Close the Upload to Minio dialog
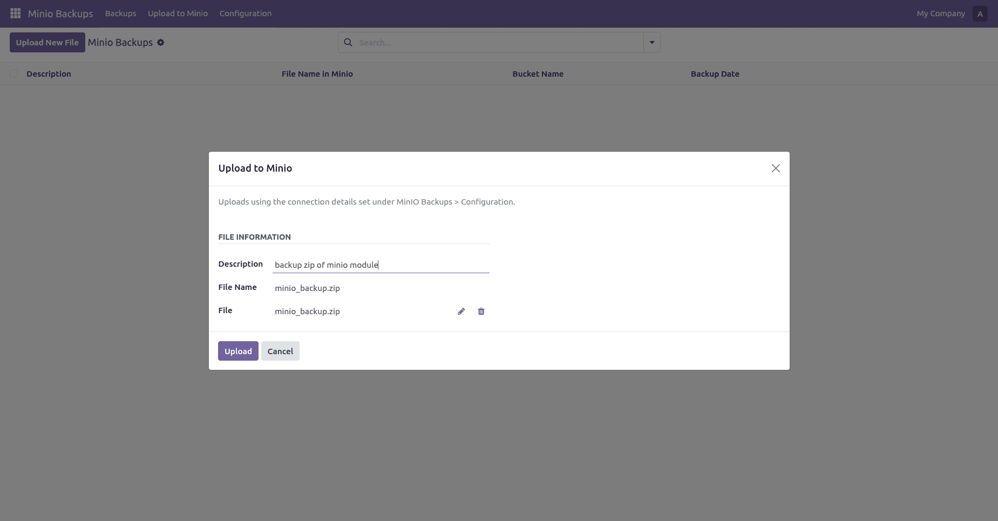Image resolution: width=998 pixels, height=521 pixels. pyautogui.click(x=776, y=168)
